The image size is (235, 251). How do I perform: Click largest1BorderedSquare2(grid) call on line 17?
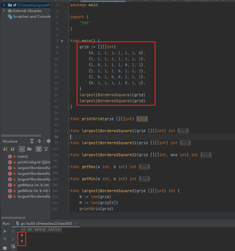click(x=113, y=101)
